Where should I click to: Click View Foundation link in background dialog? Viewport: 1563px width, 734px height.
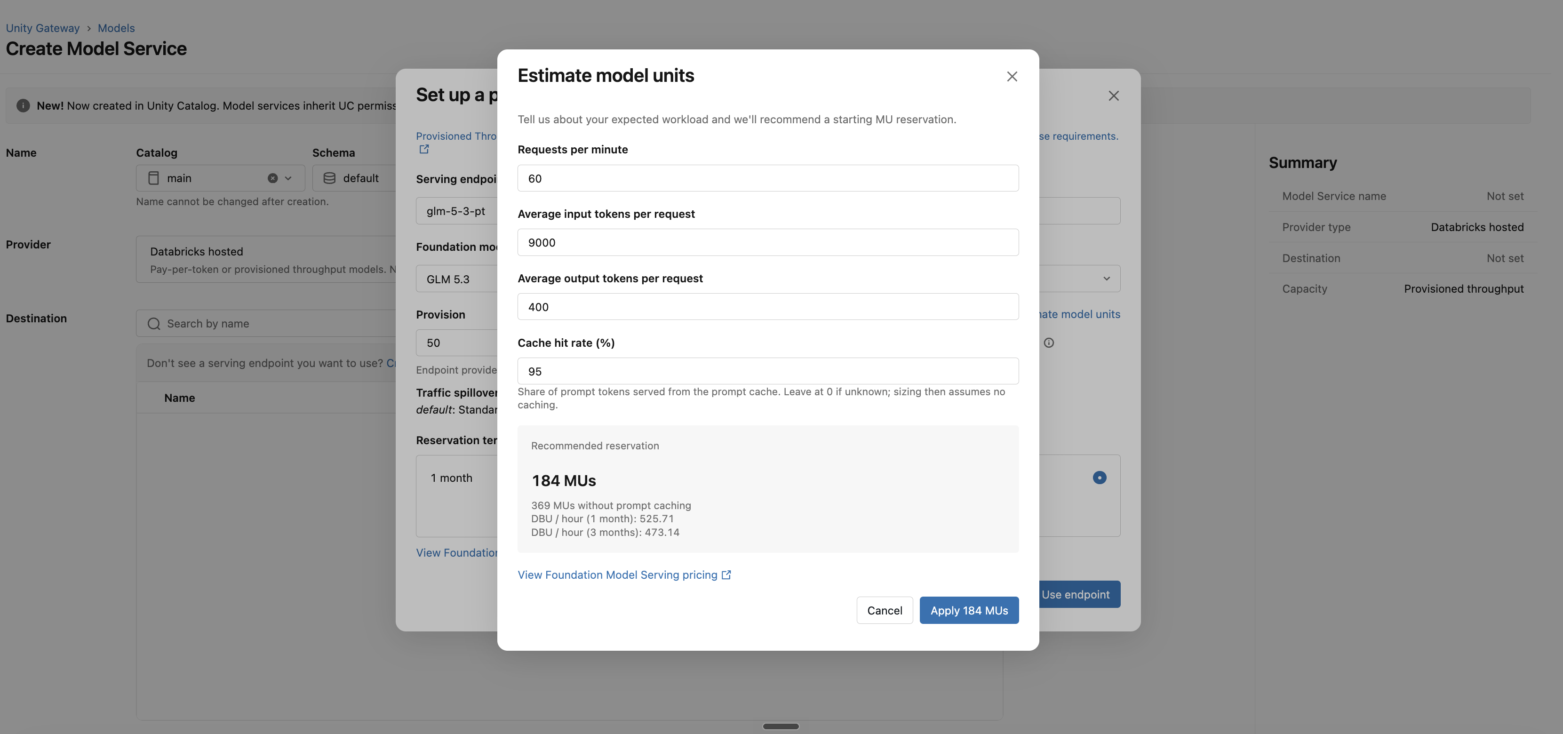pyautogui.click(x=456, y=553)
